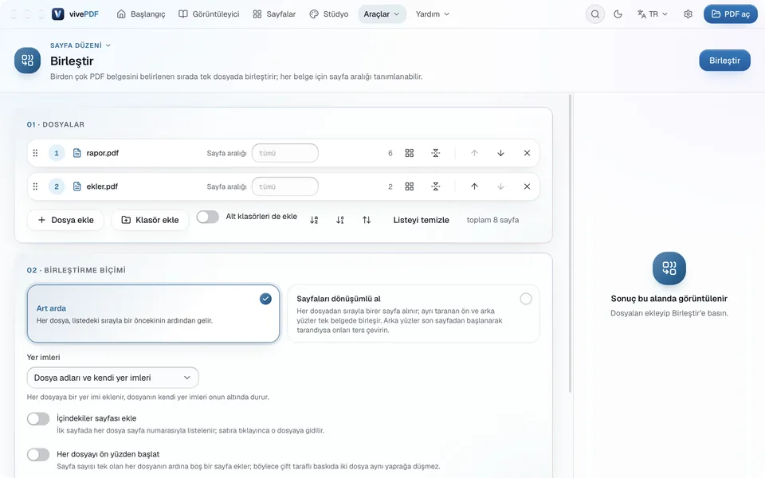Viewport: 765px width, 478px height.
Task: Sort files descending icon
Action: pyautogui.click(x=340, y=220)
